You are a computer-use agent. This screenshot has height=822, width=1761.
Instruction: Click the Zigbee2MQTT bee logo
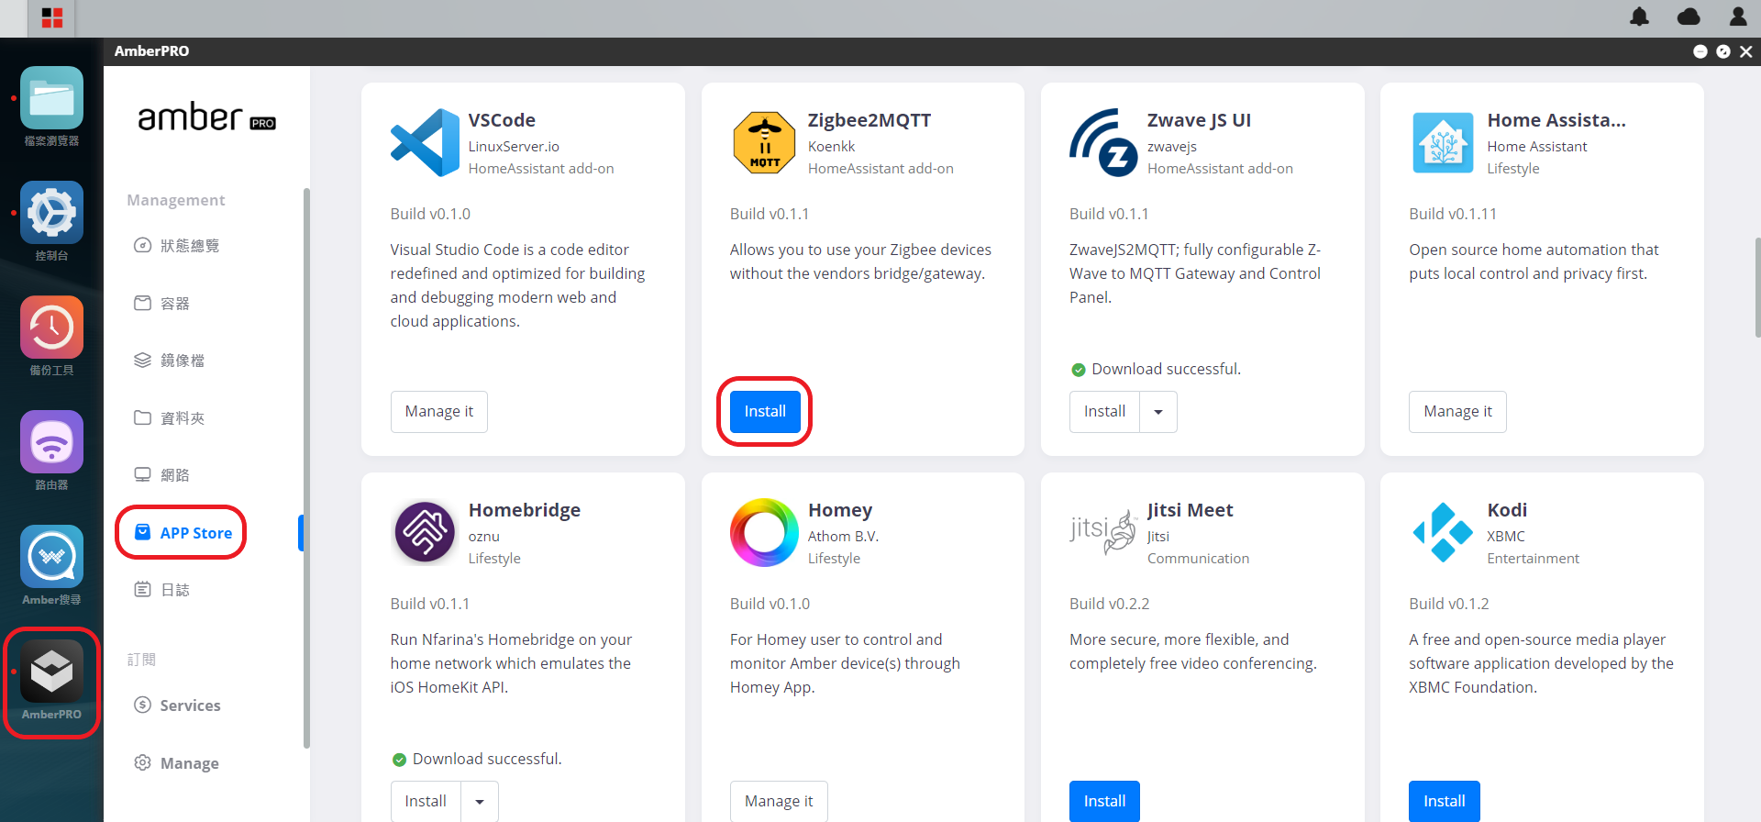764,142
